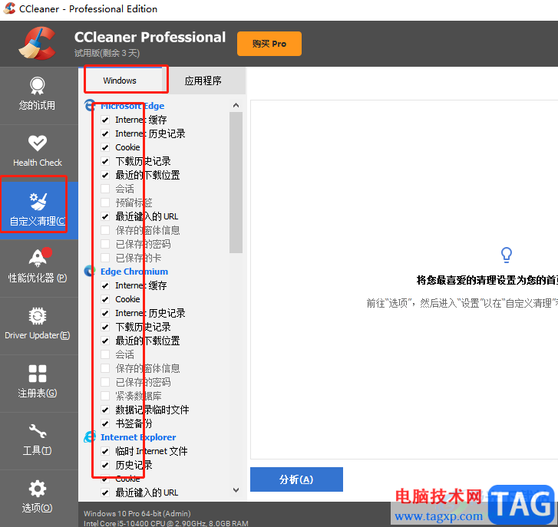Collapse the Edge Chromium section header
Image resolution: width=558 pixels, height=527 pixels.
point(134,272)
